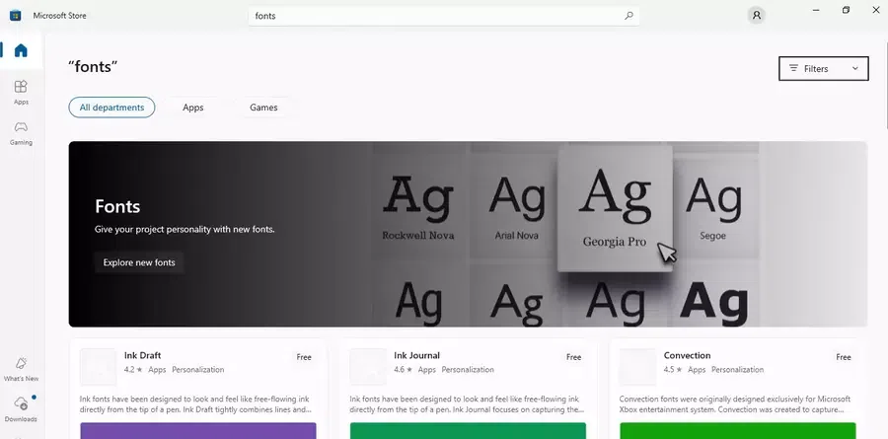Click the search magnifier icon
The height and width of the screenshot is (439, 888).
[629, 16]
